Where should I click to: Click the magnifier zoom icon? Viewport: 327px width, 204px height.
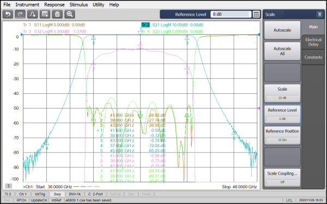[x=70, y=14]
